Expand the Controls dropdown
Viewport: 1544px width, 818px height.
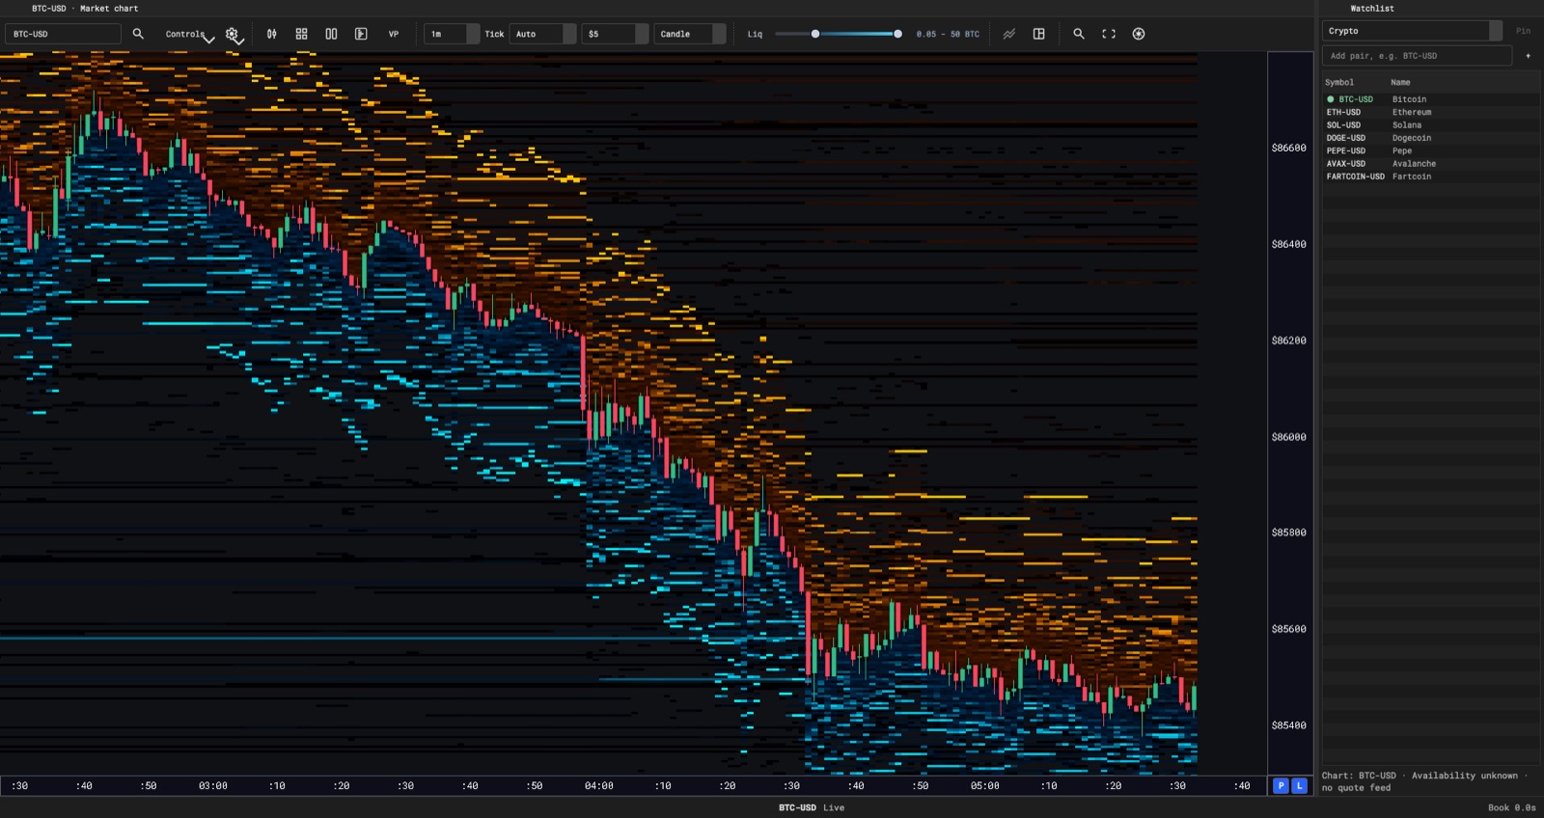coord(189,35)
